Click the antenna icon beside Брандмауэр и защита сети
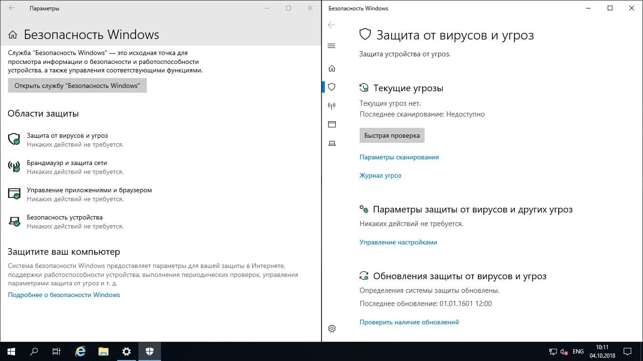The height and width of the screenshot is (361, 643). (14, 166)
